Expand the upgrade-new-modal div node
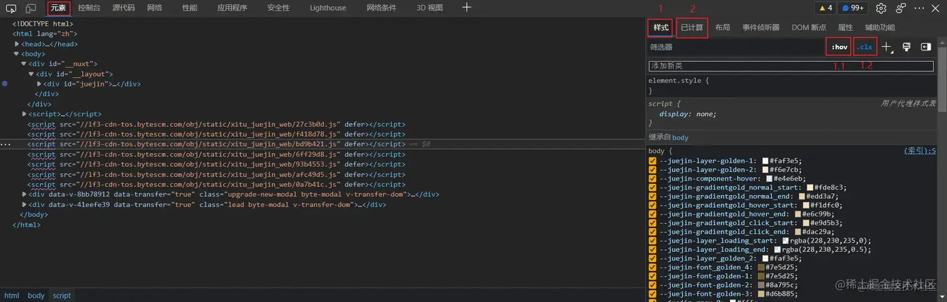 click(x=24, y=194)
